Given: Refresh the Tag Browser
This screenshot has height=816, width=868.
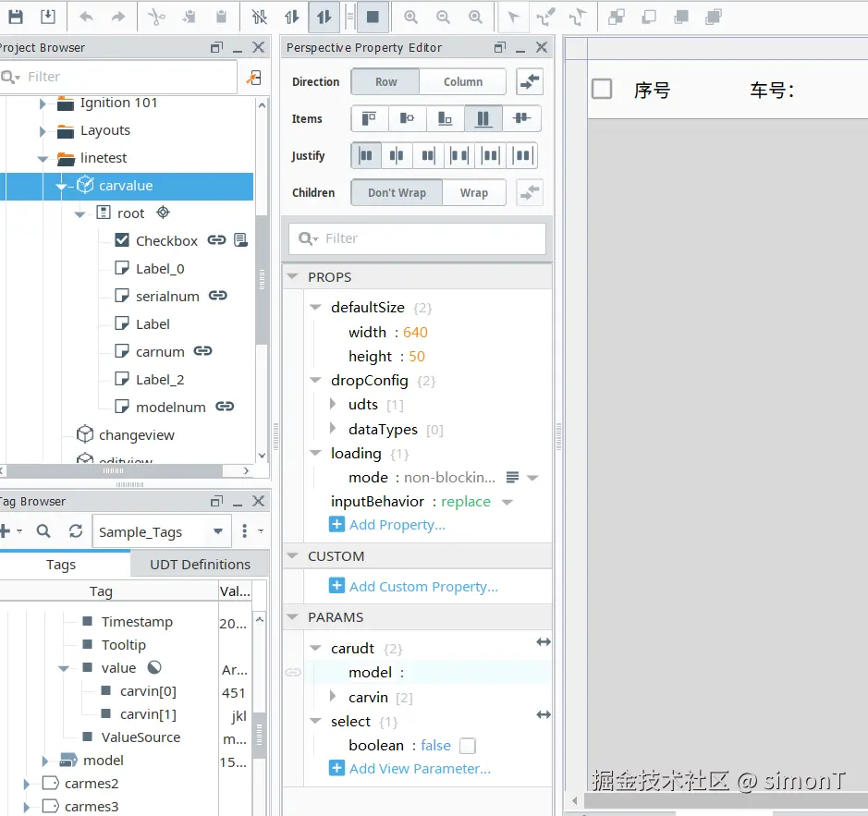Looking at the screenshot, I should click(x=76, y=531).
